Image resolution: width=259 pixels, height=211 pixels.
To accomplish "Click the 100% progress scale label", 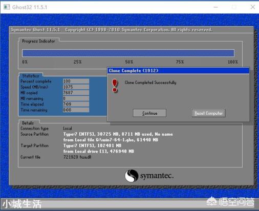I will point(233,62).
